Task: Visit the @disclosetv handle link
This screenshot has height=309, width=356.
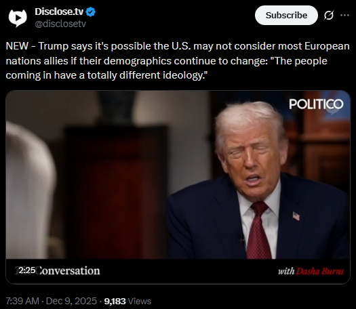Action: click(60, 24)
